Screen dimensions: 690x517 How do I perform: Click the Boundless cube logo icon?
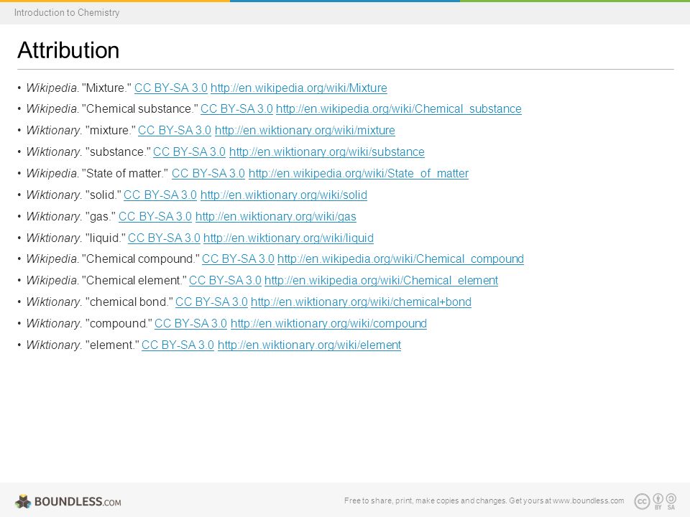point(23,501)
